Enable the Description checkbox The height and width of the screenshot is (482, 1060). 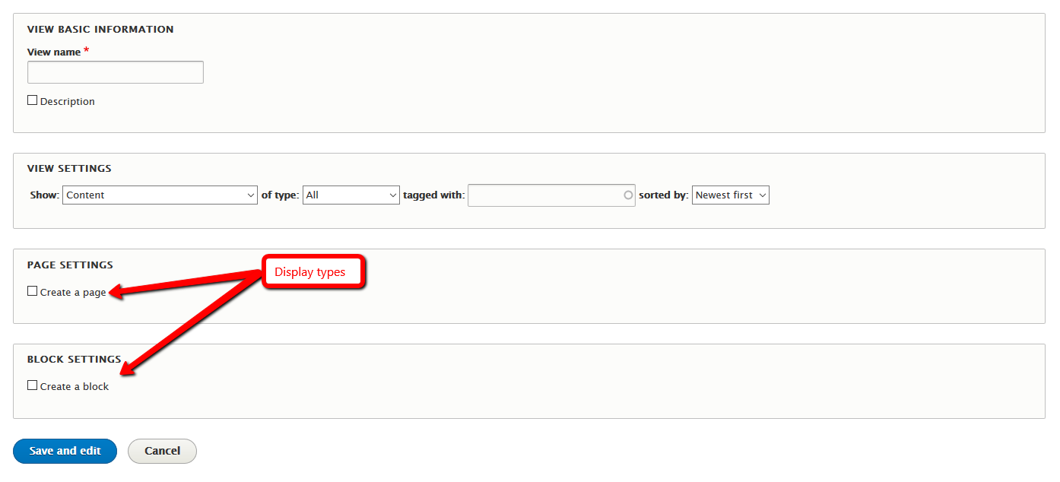(32, 100)
